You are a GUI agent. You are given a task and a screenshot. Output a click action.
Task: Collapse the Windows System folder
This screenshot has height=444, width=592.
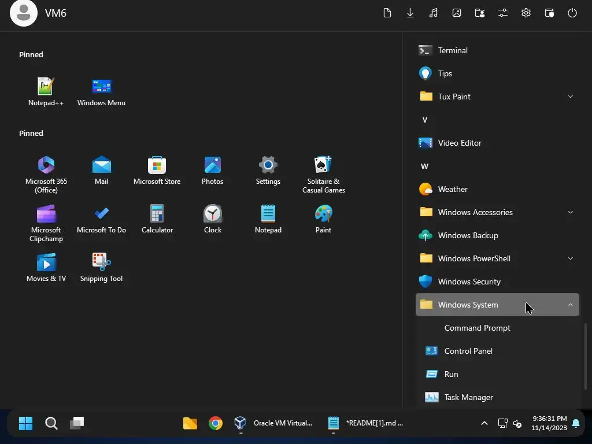[497, 305]
